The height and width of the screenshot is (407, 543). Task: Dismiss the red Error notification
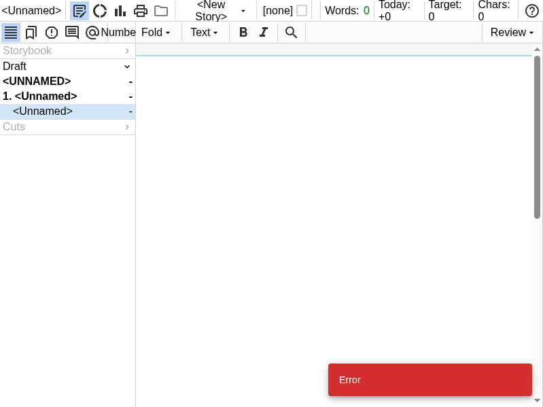pyautogui.click(x=430, y=380)
